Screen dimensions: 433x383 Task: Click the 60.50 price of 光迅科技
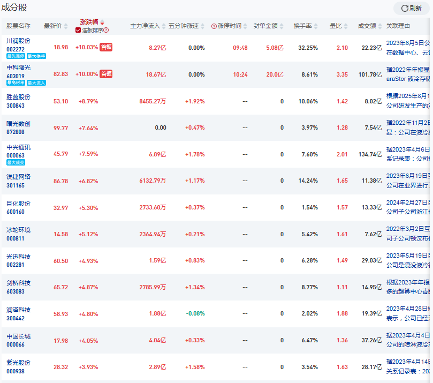point(61,261)
